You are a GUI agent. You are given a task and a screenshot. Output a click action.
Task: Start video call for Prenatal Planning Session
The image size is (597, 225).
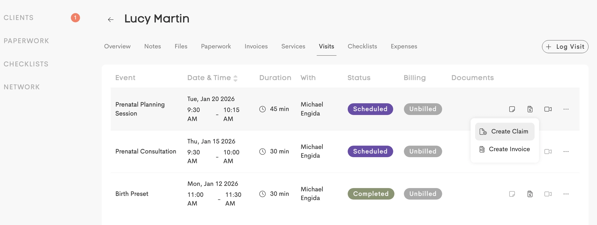548,109
